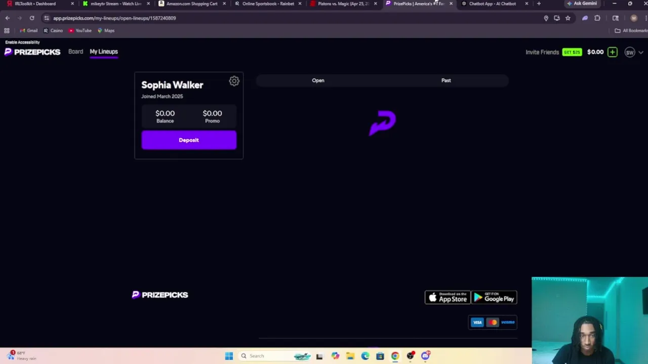The width and height of the screenshot is (648, 364).
Task: Open All Bookmarks folder
Action: 631,31
